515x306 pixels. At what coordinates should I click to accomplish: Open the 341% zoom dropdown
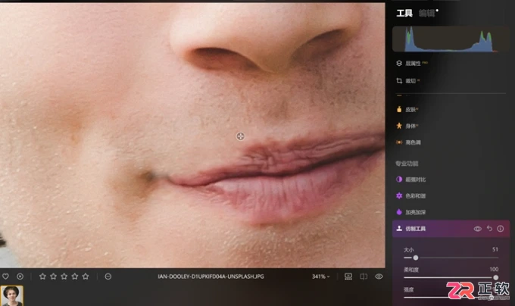pos(321,276)
